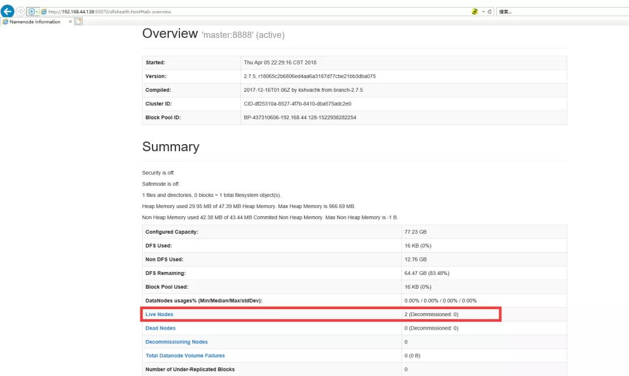Click the yellow-green browser mode icon in address bar

point(475,12)
